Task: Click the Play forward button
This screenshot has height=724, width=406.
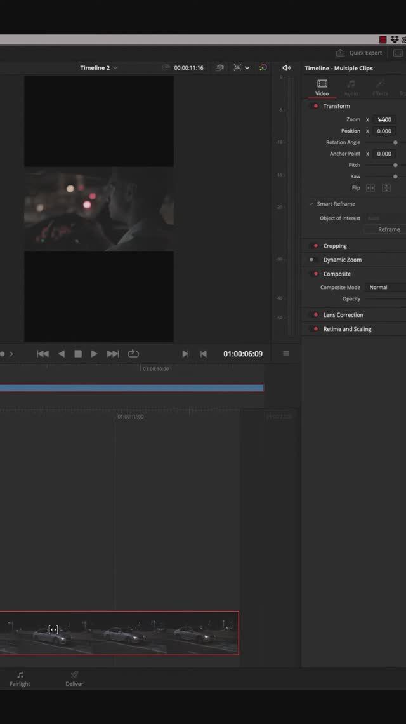Action: 94,354
